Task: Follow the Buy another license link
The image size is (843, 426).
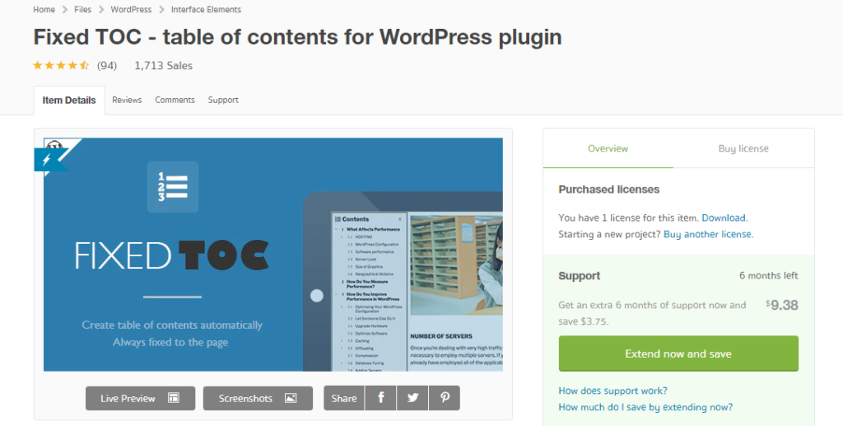Action: coord(707,234)
